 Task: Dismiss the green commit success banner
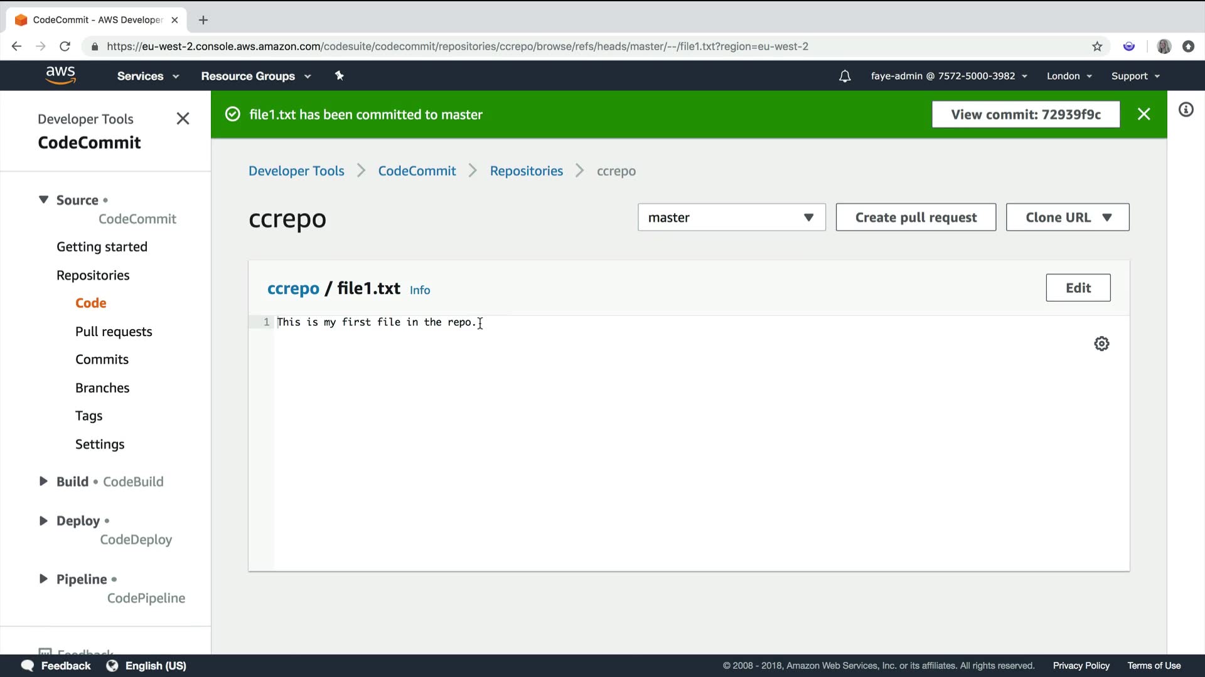pyautogui.click(x=1143, y=114)
